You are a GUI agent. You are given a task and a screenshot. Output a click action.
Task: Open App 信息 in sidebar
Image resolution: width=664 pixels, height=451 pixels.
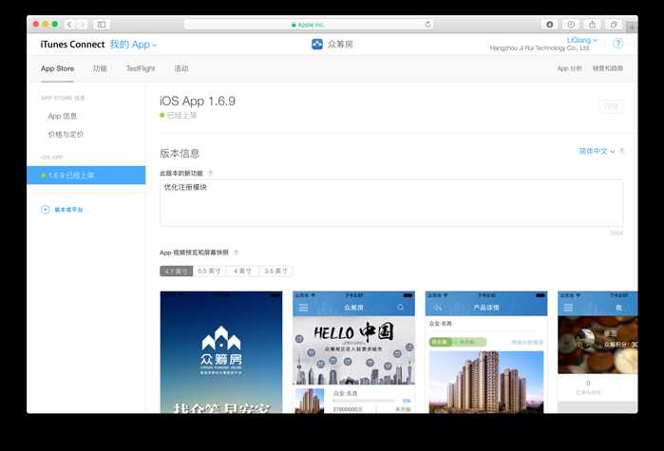(x=63, y=116)
